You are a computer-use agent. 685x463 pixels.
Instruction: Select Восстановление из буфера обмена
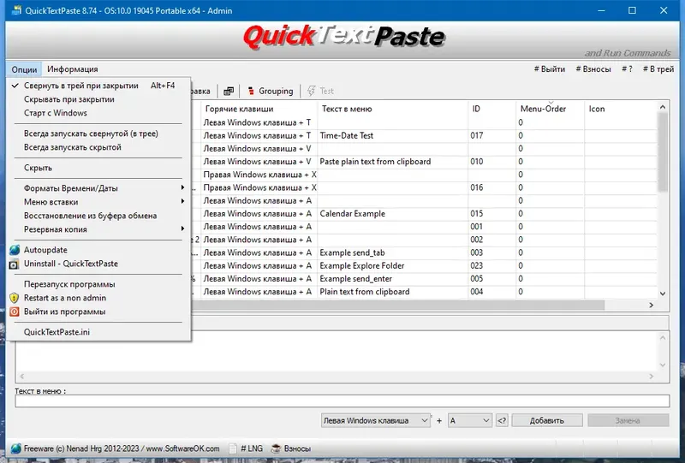click(99, 216)
